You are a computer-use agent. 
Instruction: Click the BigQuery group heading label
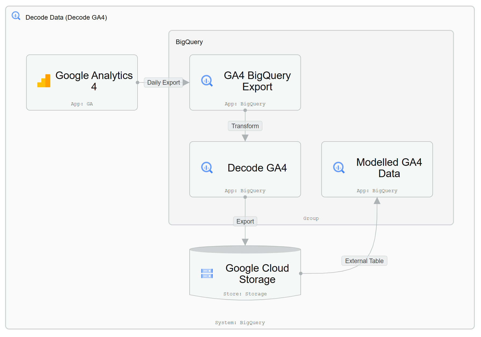point(189,42)
